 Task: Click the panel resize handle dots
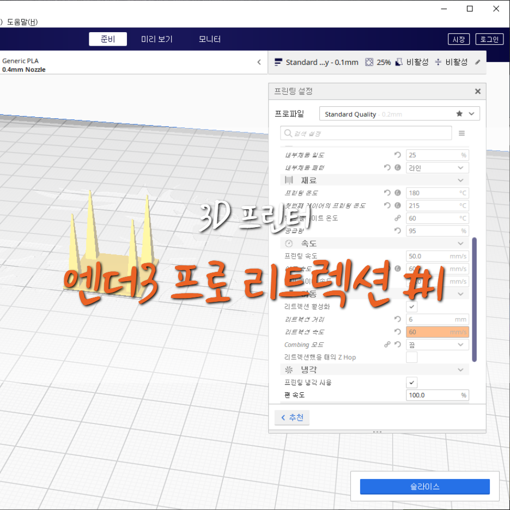point(377,432)
